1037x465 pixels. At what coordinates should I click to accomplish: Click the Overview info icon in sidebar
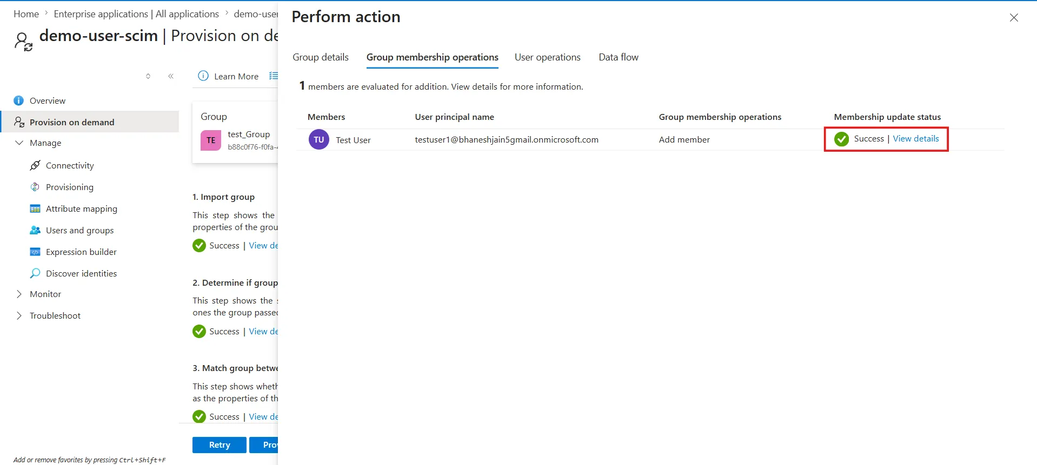tap(18, 100)
